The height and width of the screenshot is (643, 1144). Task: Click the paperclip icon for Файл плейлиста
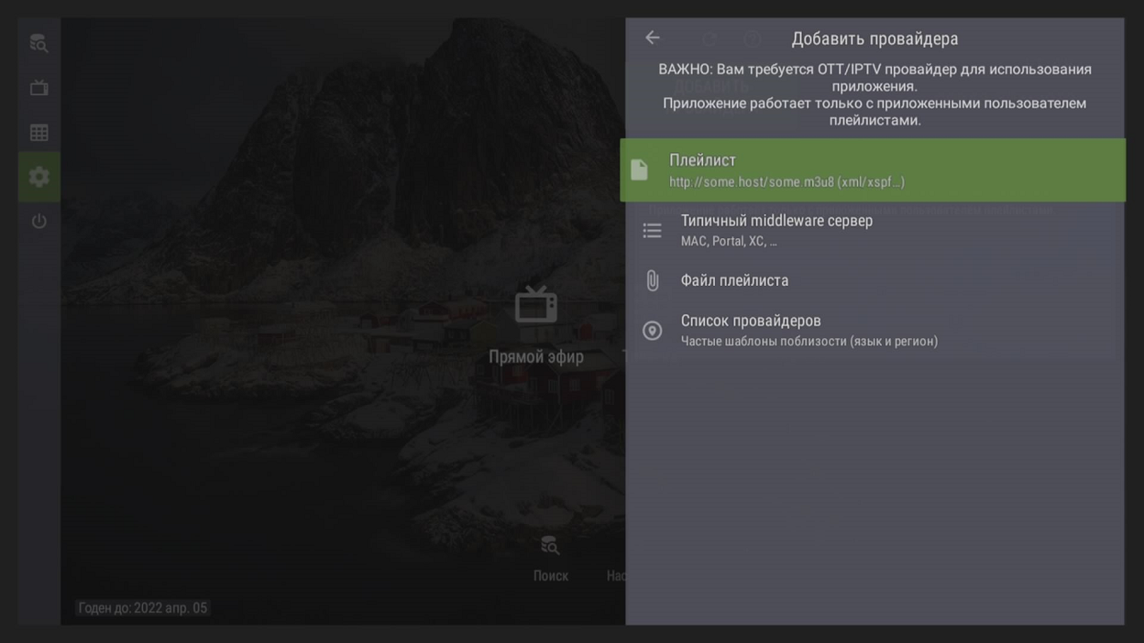652,280
